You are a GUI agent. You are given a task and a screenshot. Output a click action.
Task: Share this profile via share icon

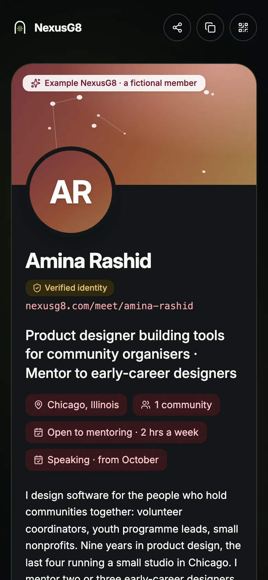[x=177, y=27]
